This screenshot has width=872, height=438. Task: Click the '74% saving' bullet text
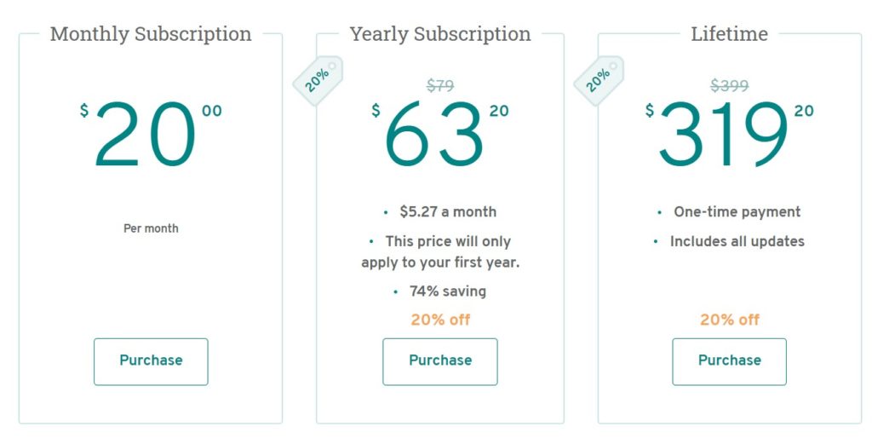coord(448,291)
